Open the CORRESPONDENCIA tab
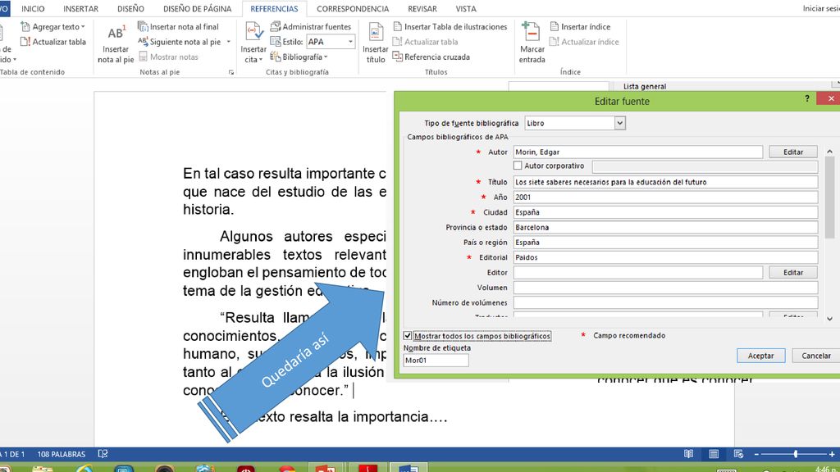This screenshot has height=472, width=840. pyautogui.click(x=353, y=8)
